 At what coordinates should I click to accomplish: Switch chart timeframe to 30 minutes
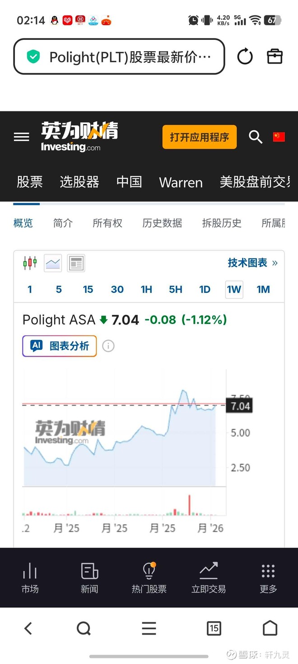coord(117,289)
